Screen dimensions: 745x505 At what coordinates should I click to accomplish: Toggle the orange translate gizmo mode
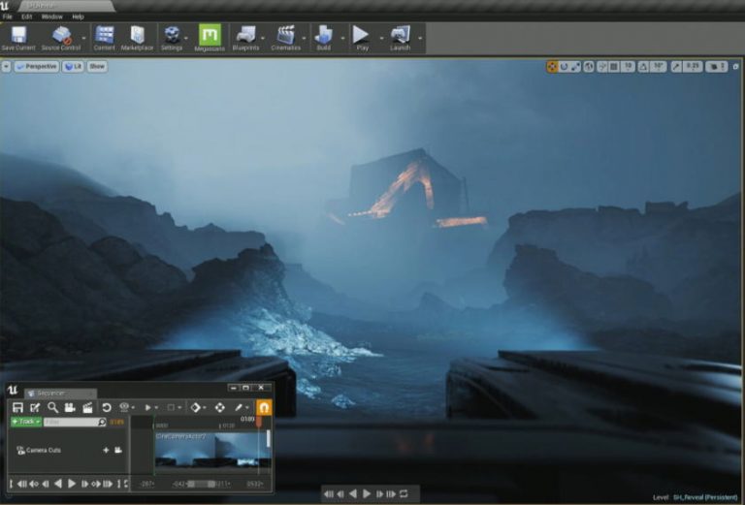pyautogui.click(x=552, y=67)
